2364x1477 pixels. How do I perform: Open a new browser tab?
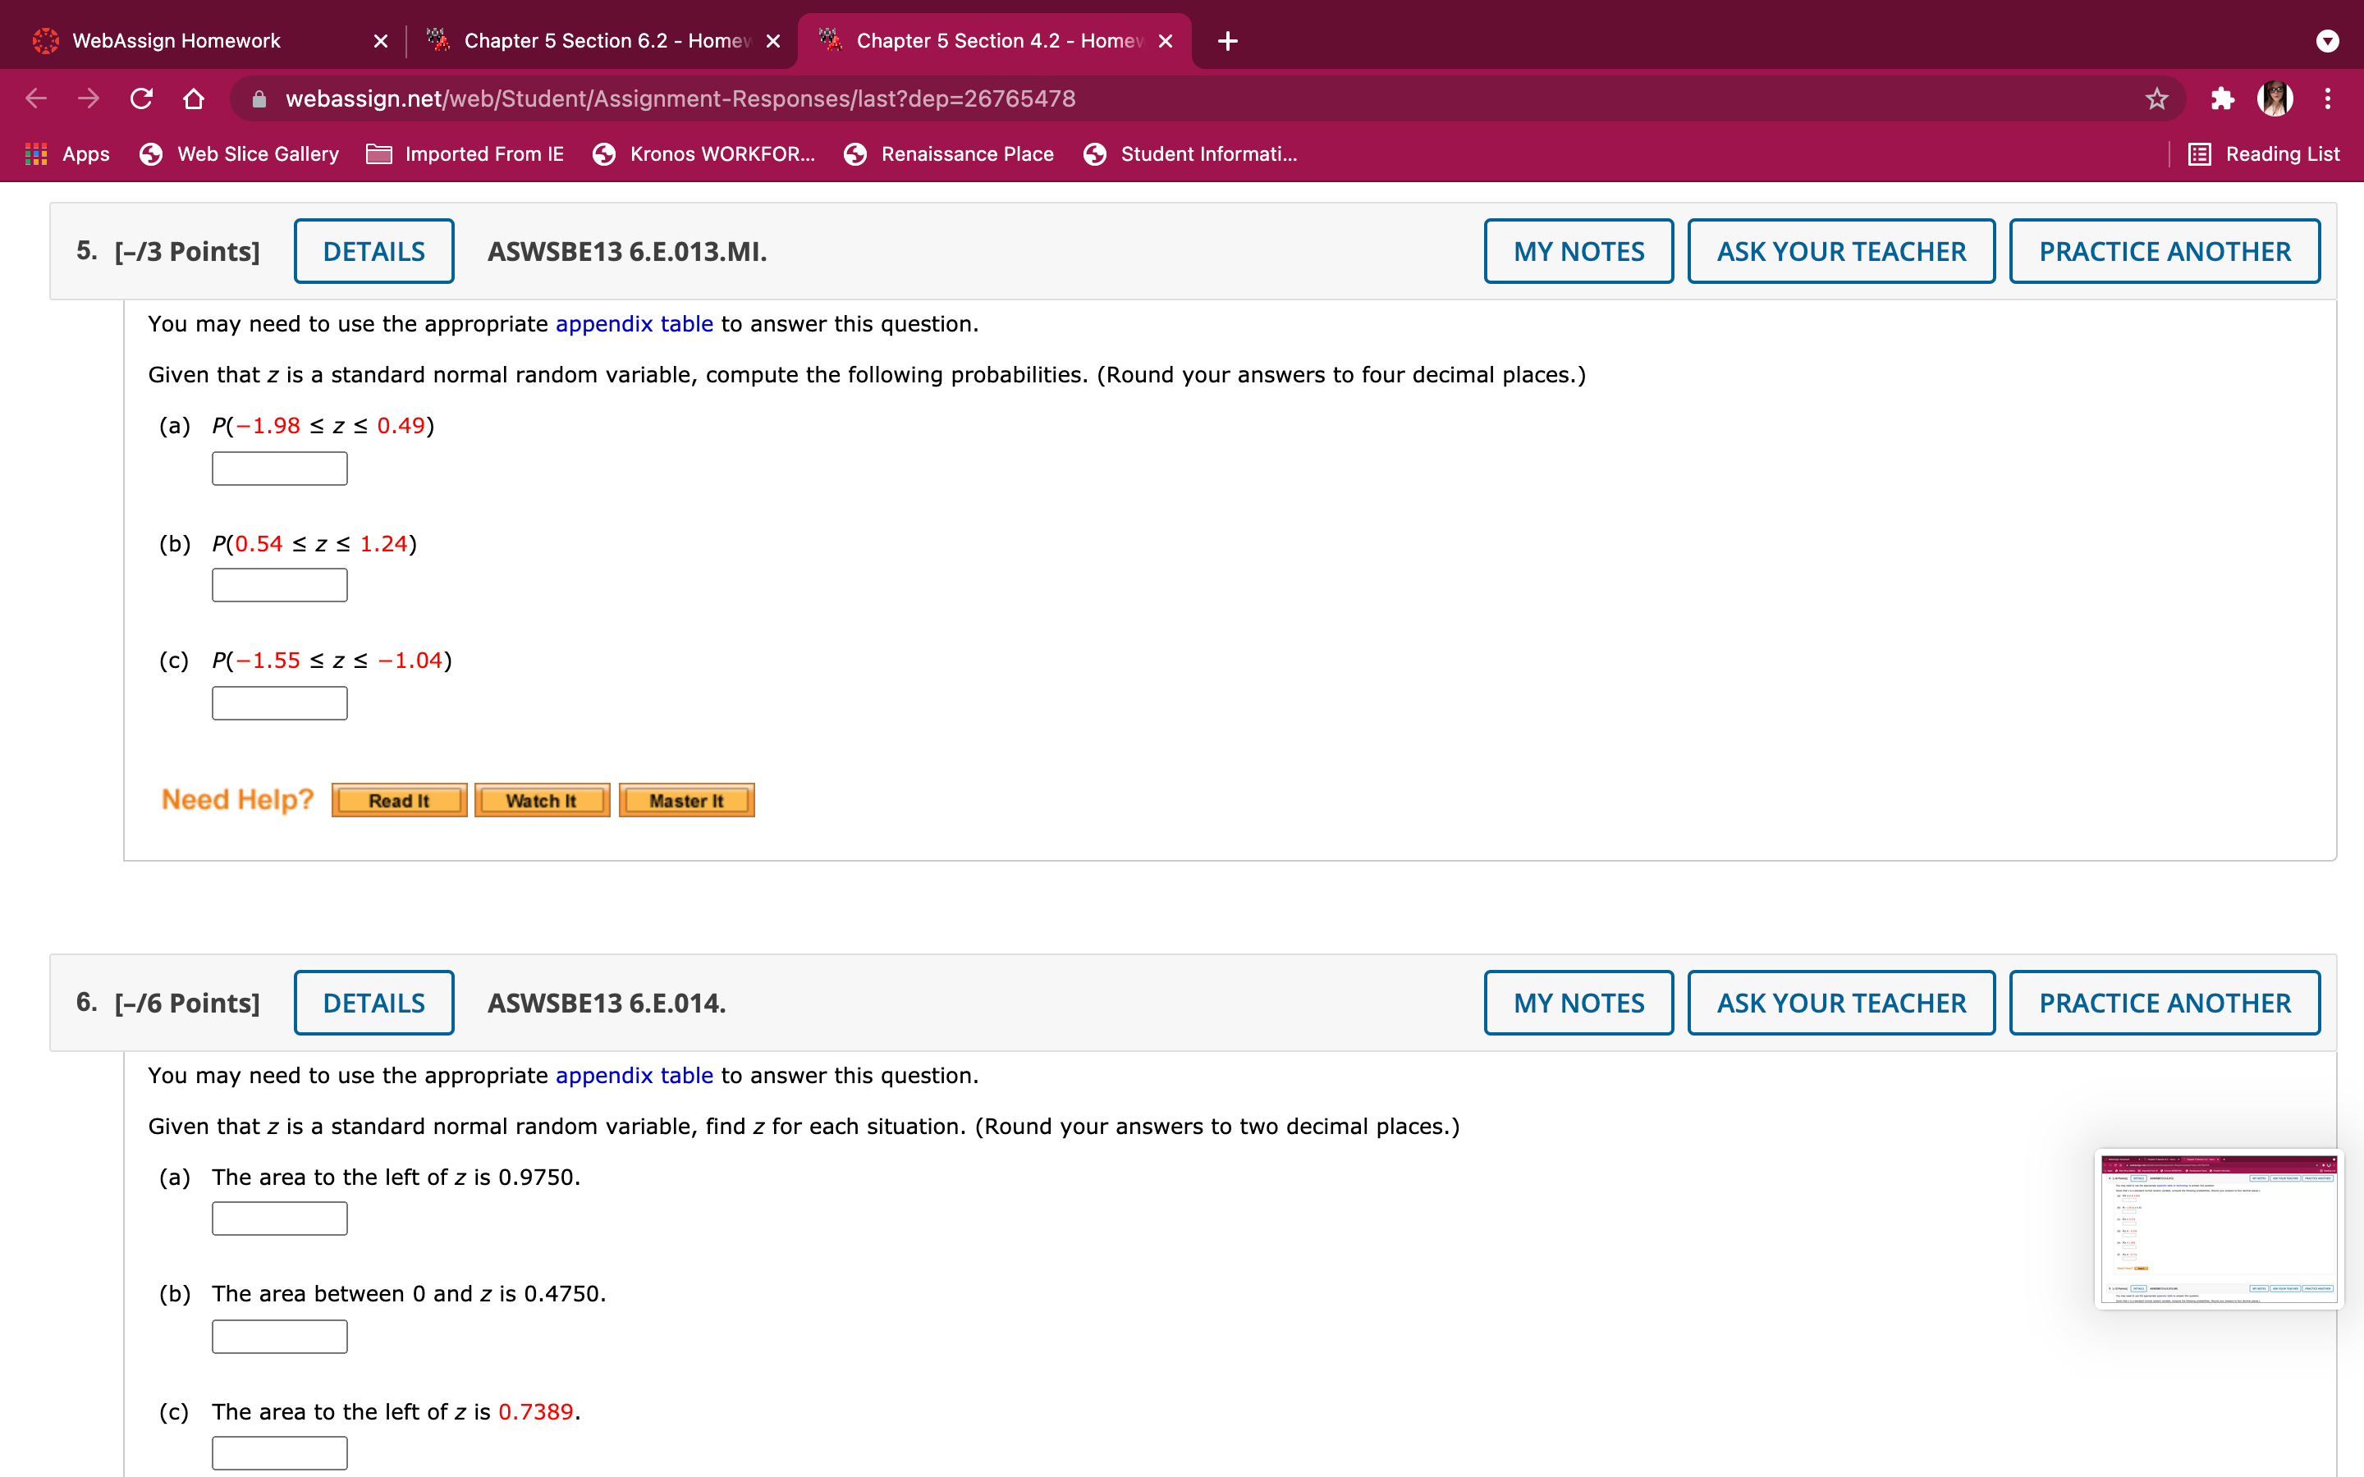(x=1228, y=41)
